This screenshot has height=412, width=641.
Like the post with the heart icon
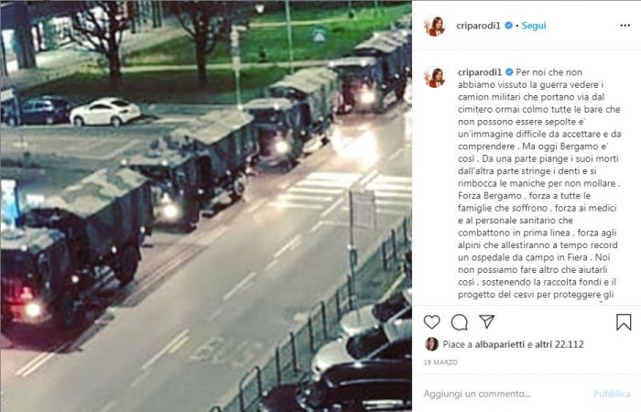pyautogui.click(x=431, y=322)
